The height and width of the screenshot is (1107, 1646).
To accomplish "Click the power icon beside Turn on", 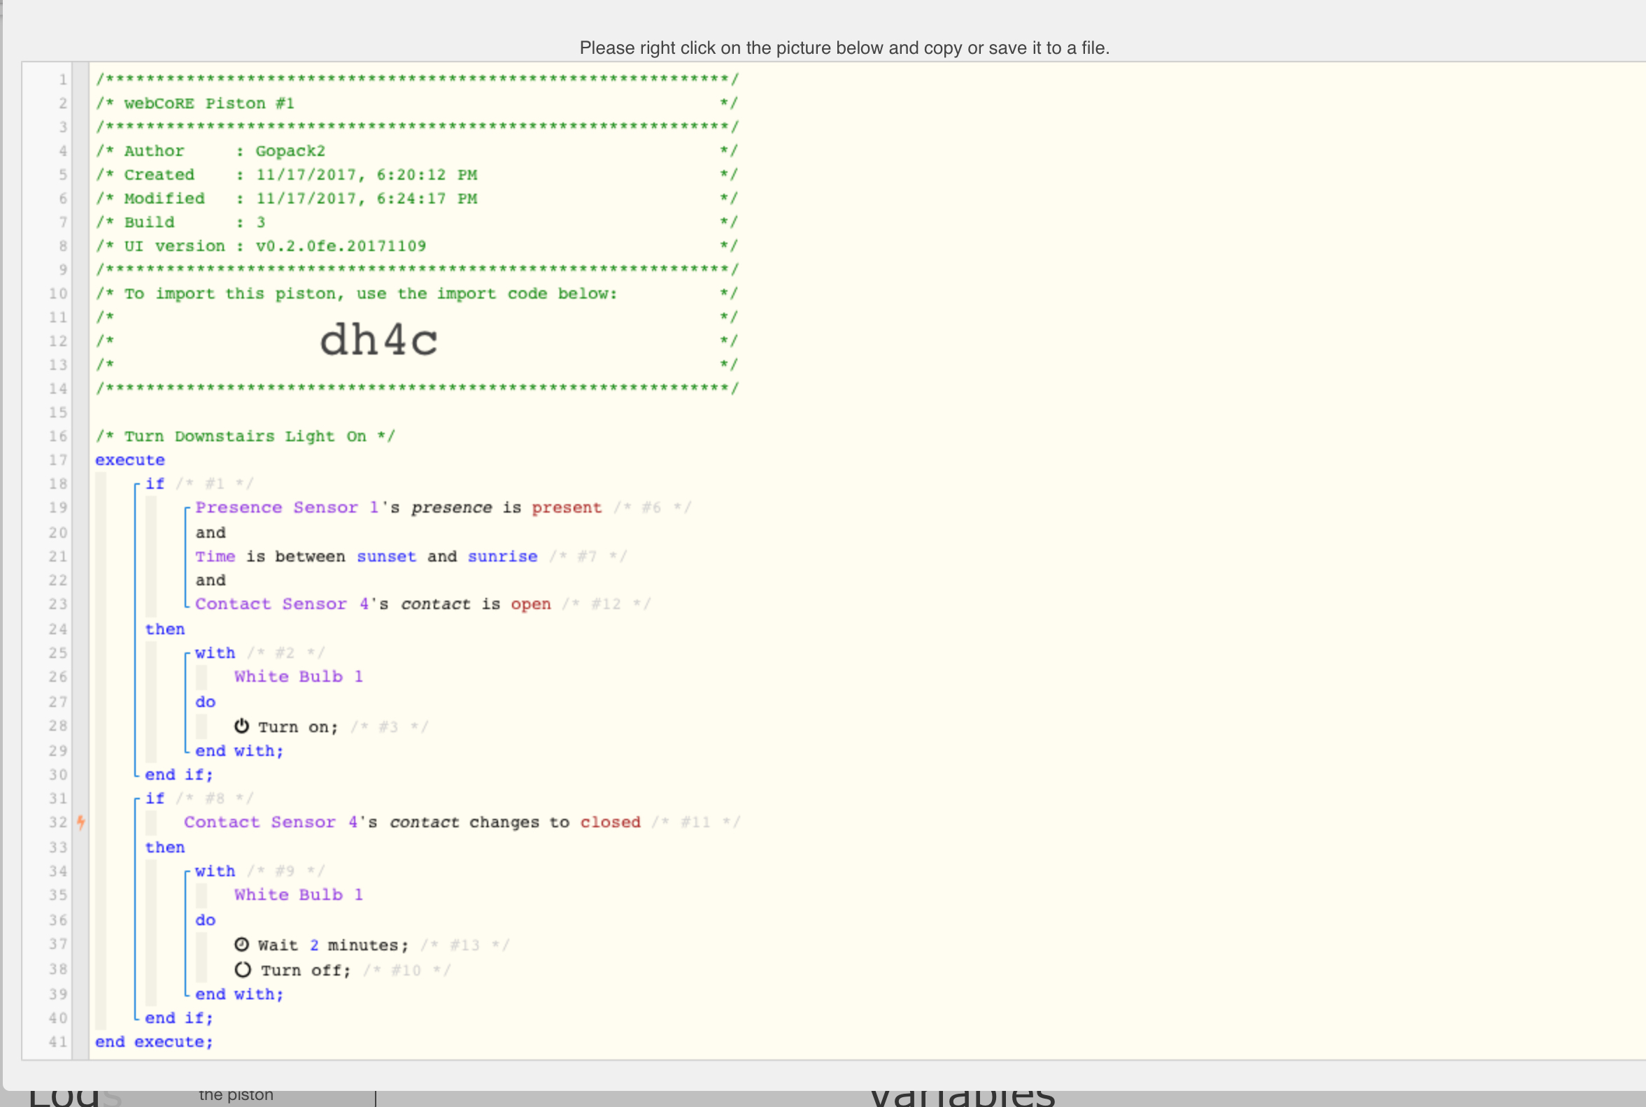I will tap(241, 726).
